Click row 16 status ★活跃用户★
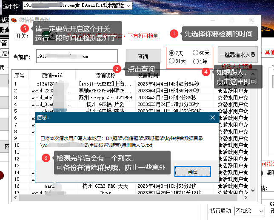Viewport: 274px width, 220px height. click(x=233, y=186)
